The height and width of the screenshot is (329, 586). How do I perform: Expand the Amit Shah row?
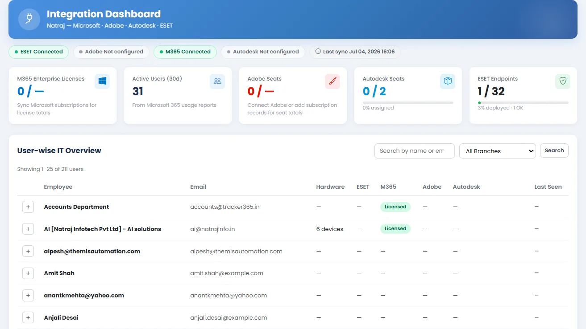(x=28, y=273)
